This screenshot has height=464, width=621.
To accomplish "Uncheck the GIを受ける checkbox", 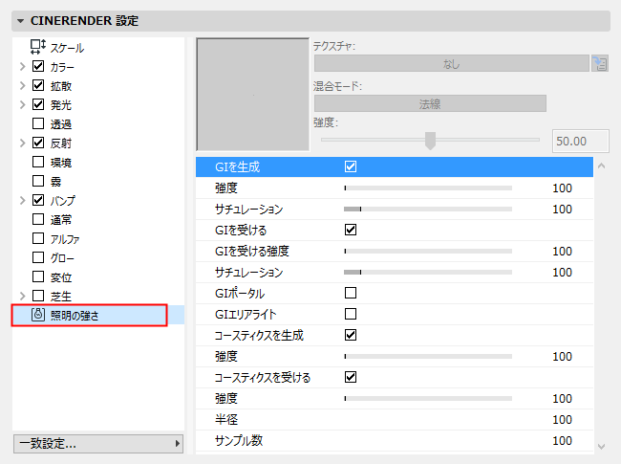I will [351, 230].
